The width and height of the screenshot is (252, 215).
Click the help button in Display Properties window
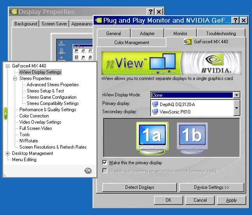click(150, 12)
